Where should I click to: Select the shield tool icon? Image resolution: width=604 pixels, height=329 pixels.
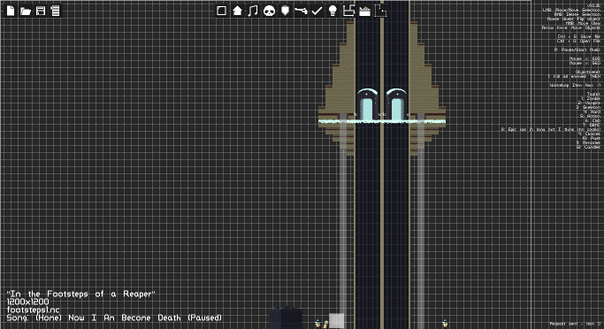[285, 11]
